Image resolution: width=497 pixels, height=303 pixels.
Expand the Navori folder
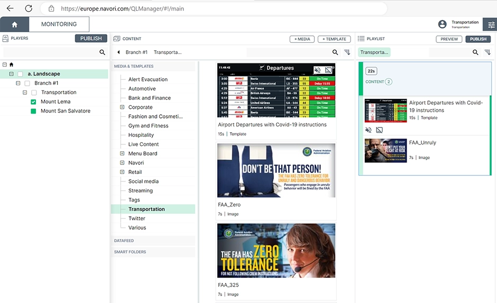122,162
